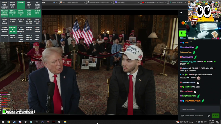Click the 'OBAMA MENTIONED' bingo square
The width and height of the screenshot is (221, 124).
tap(13, 13)
